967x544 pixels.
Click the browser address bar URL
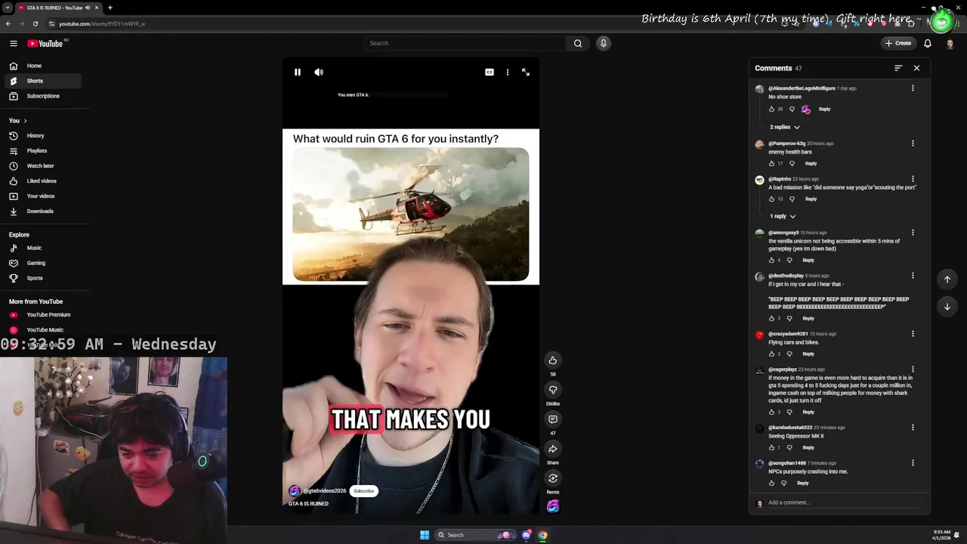(102, 23)
